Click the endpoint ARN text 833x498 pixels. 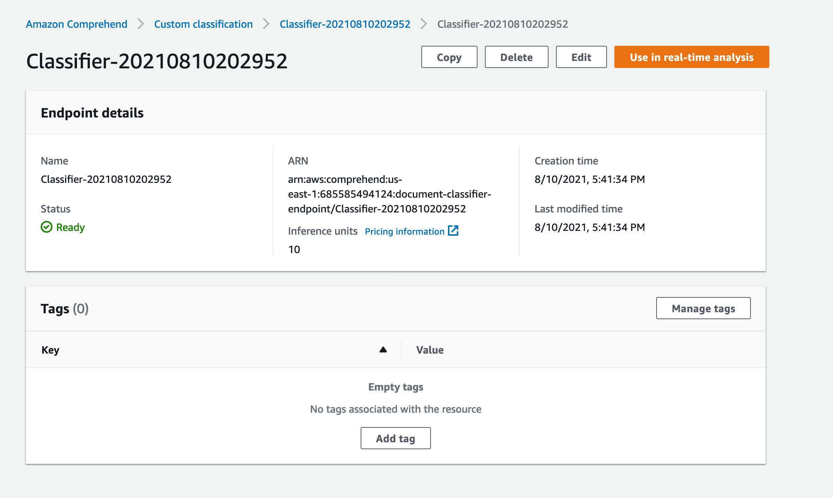click(389, 194)
